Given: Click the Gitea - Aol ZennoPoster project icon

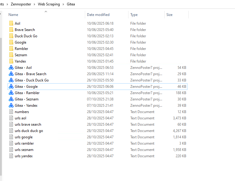Looking at the screenshot, I should coord(11,68).
